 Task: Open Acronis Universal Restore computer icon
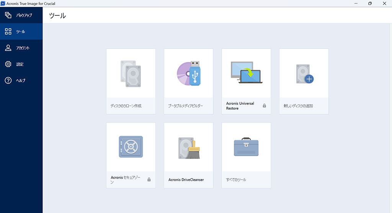coord(246,72)
